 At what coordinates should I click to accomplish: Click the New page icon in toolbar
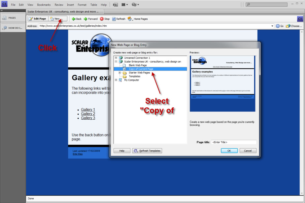[52, 19]
